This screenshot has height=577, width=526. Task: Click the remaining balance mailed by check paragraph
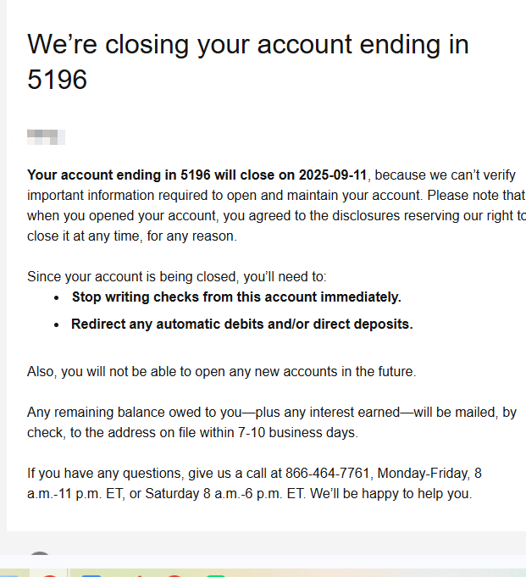click(272, 423)
